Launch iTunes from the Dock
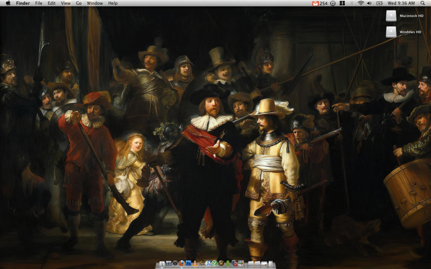The image size is (431, 269). pos(208,263)
